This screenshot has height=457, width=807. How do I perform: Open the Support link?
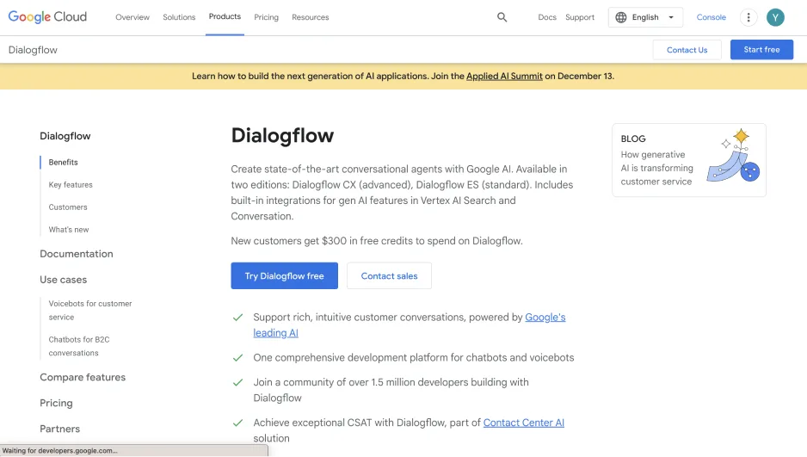tap(580, 17)
